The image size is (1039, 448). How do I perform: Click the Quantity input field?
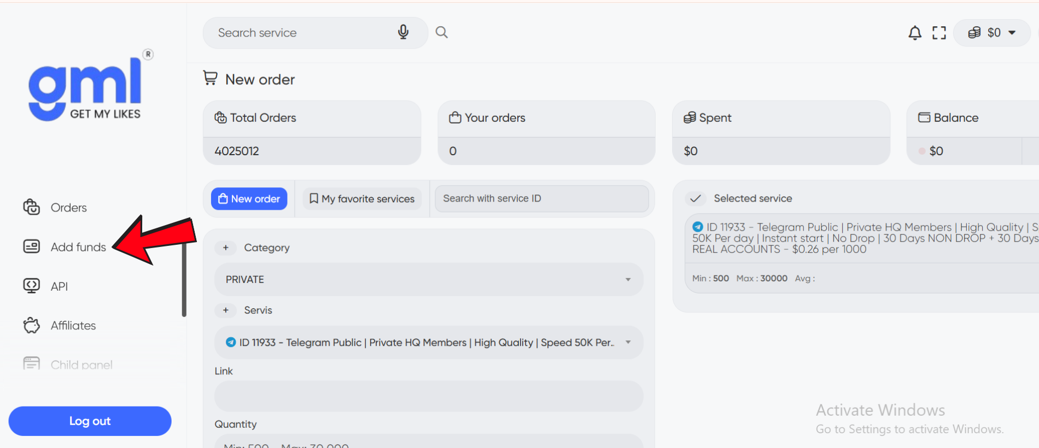429,441
